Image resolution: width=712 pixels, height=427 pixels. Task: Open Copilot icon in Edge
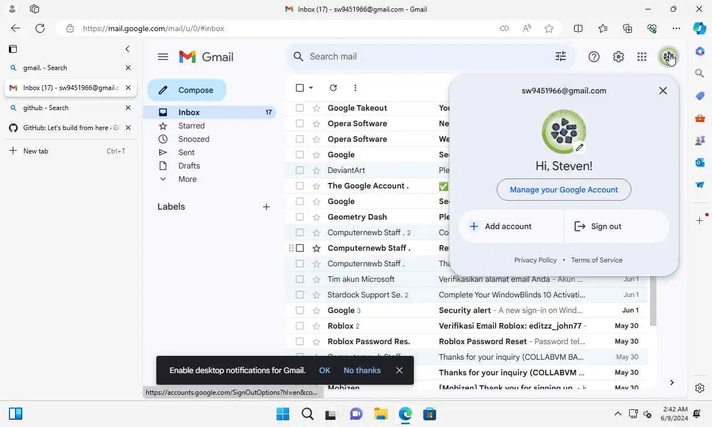click(x=700, y=28)
